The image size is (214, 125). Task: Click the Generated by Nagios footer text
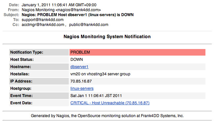[x=107, y=116]
